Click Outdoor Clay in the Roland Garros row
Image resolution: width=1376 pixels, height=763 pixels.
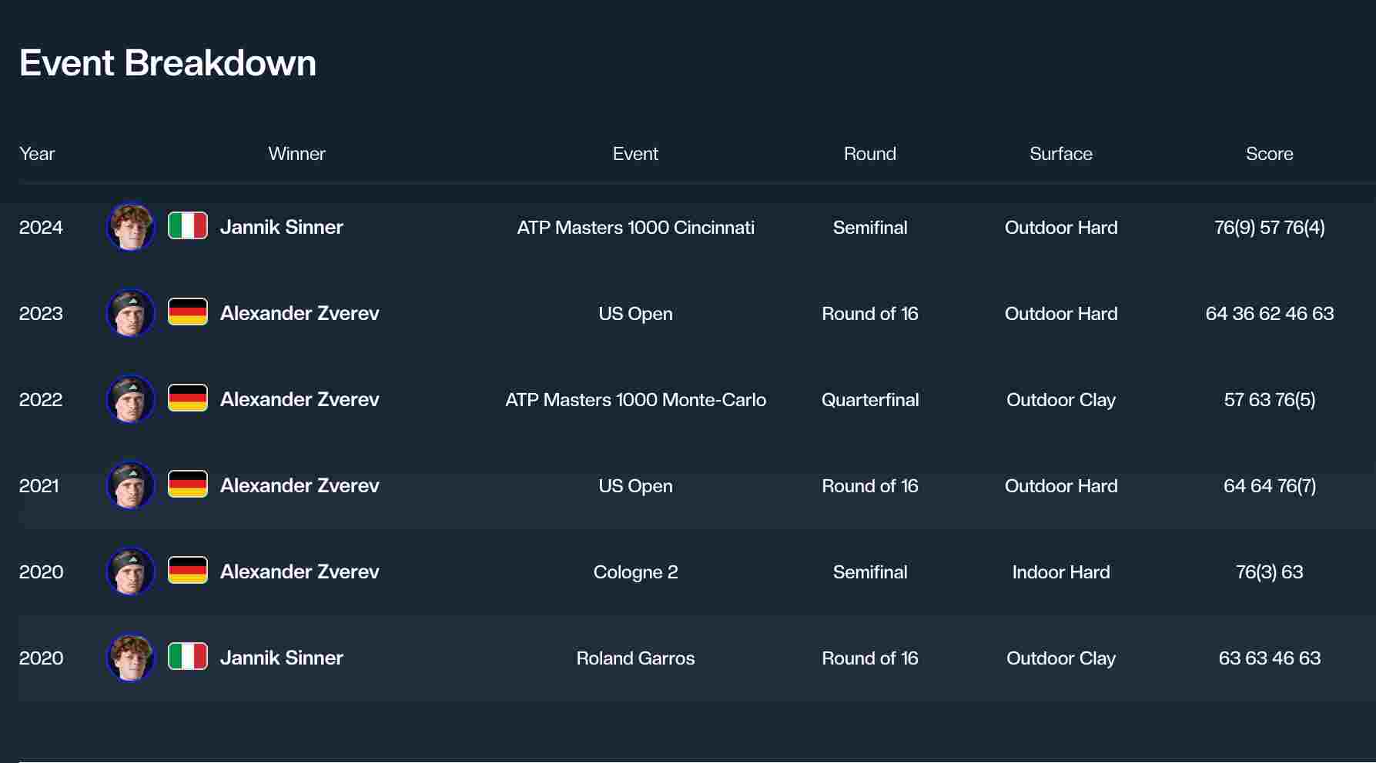pyautogui.click(x=1061, y=658)
